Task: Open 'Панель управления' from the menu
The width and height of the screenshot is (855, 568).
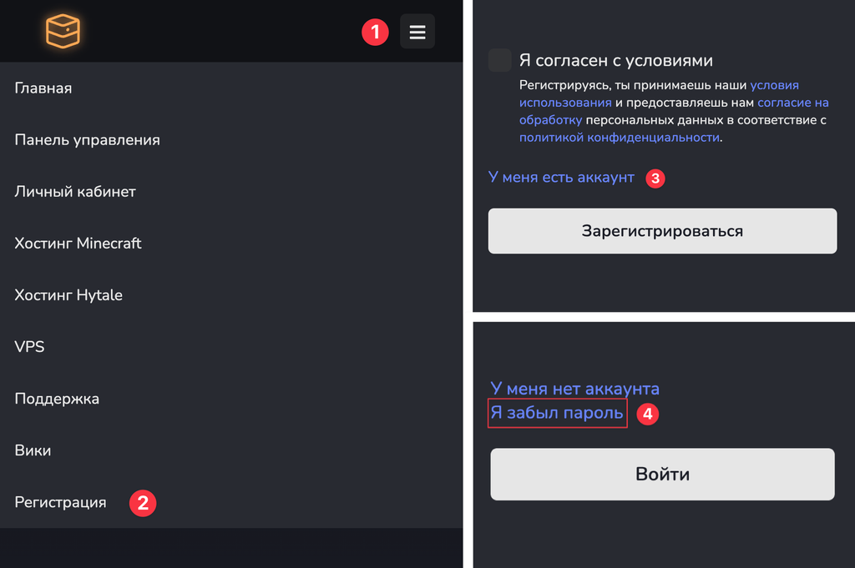Action: point(86,139)
